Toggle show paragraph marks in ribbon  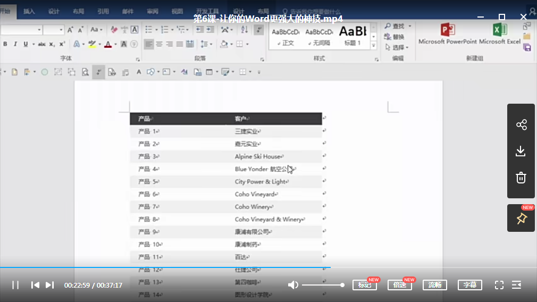[x=259, y=30]
